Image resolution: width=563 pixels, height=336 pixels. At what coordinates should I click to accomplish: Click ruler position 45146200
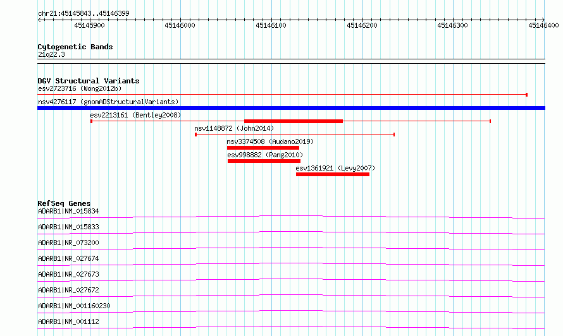coord(362,25)
